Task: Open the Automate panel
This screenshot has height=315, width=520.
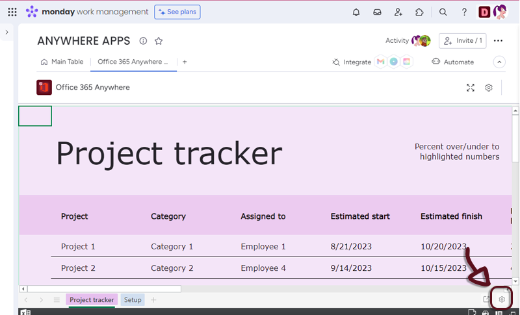Action: pos(453,62)
